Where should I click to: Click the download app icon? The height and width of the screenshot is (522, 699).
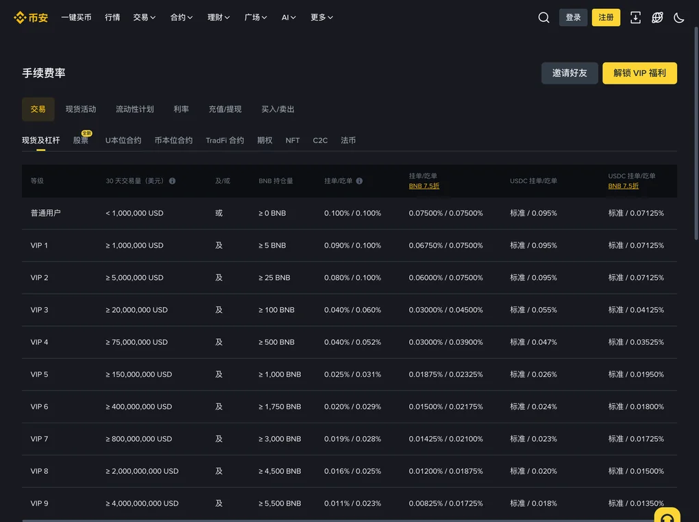click(635, 17)
